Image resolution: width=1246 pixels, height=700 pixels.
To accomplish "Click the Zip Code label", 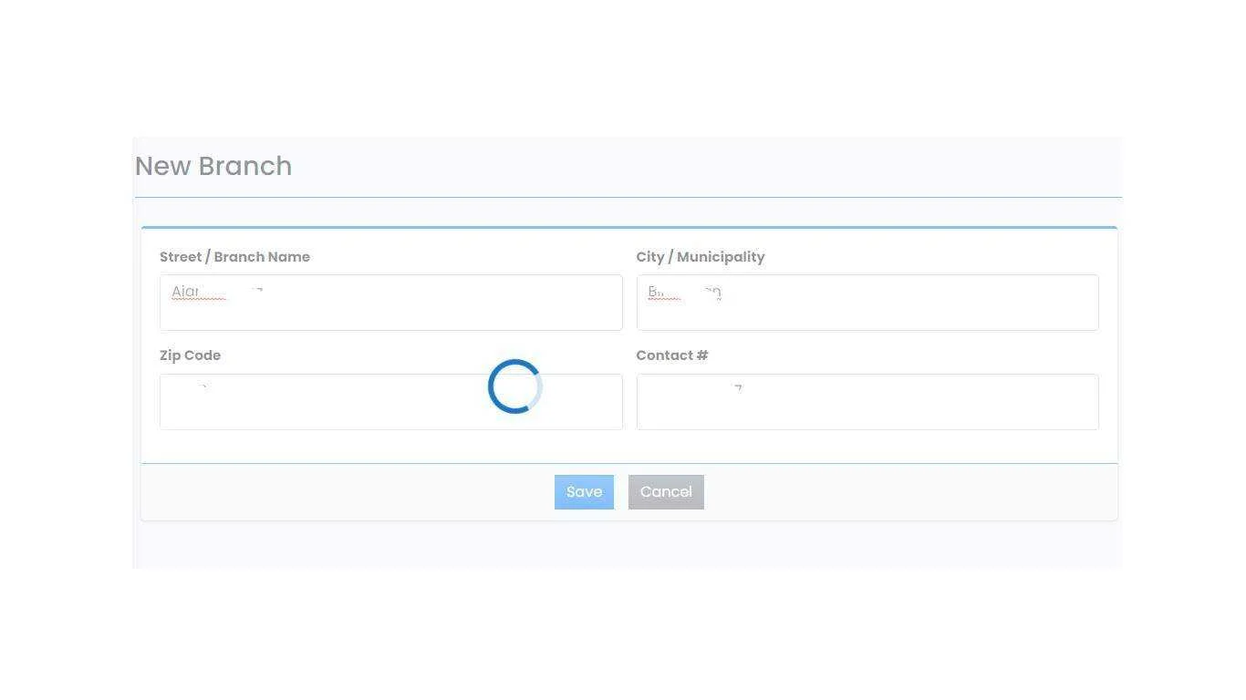I will 190,355.
